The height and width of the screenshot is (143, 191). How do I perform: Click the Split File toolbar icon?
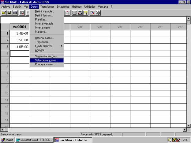pos(74,13)
